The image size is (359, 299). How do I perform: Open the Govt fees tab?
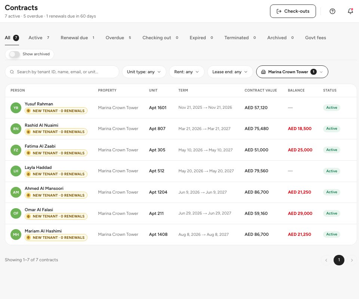click(316, 38)
